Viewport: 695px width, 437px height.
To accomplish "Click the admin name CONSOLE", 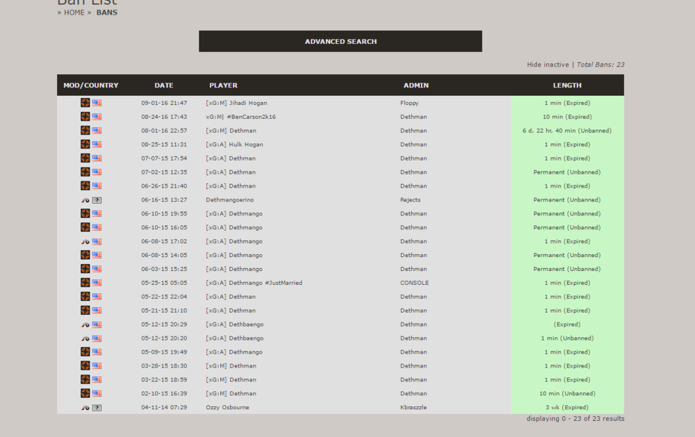I will tap(414, 282).
